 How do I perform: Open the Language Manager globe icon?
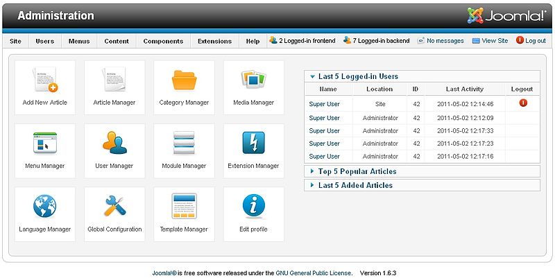tap(45, 206)
